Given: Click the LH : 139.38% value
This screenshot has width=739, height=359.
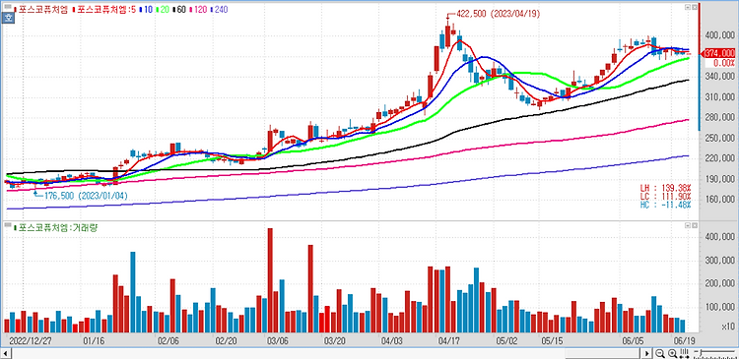Looking at the screenshot, I should point(665,188).
